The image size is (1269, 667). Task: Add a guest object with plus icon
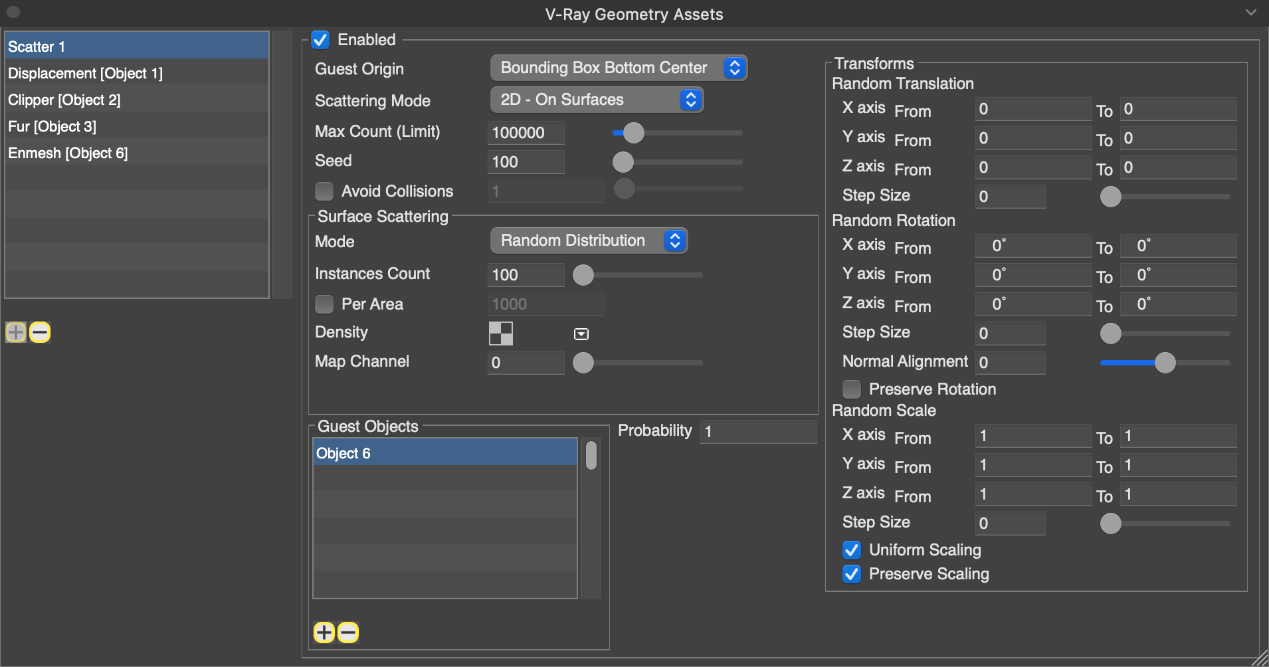point(324,632)
